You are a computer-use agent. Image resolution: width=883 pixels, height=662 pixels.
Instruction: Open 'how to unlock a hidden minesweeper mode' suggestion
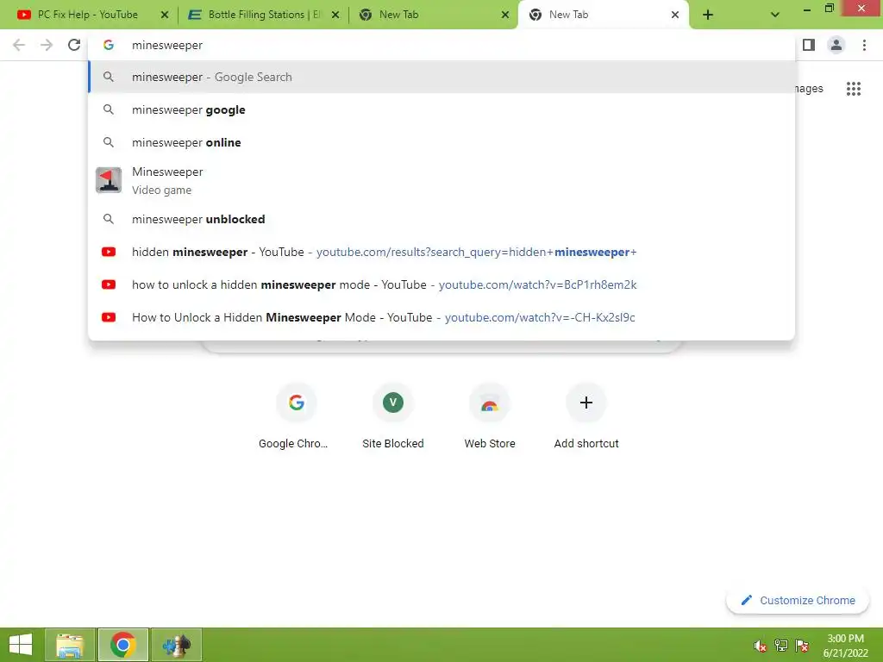[441, 284]
